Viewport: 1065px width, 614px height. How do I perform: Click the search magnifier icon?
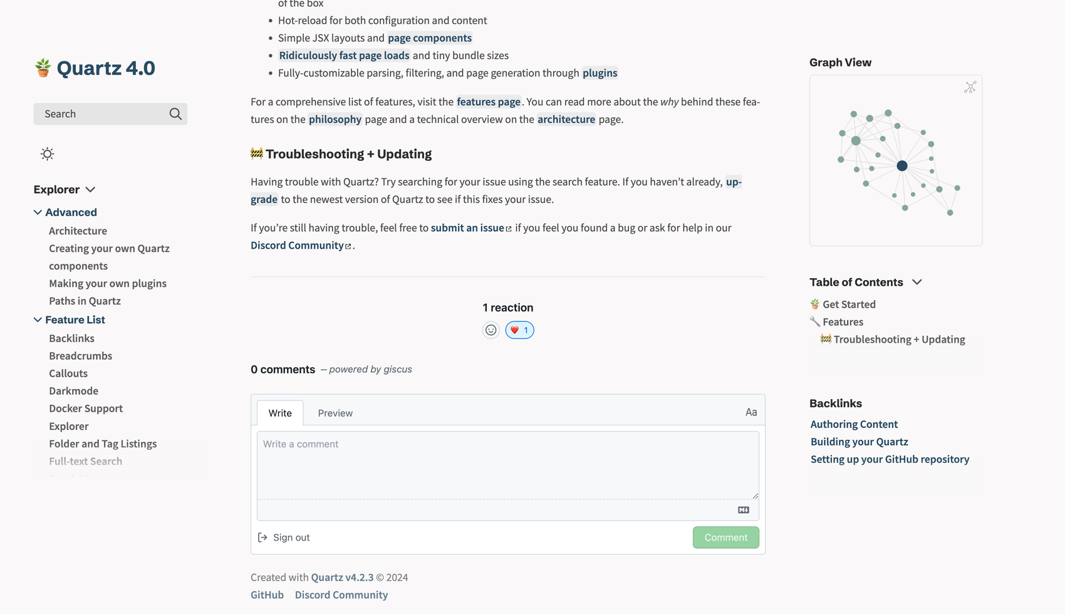point(175,114)
